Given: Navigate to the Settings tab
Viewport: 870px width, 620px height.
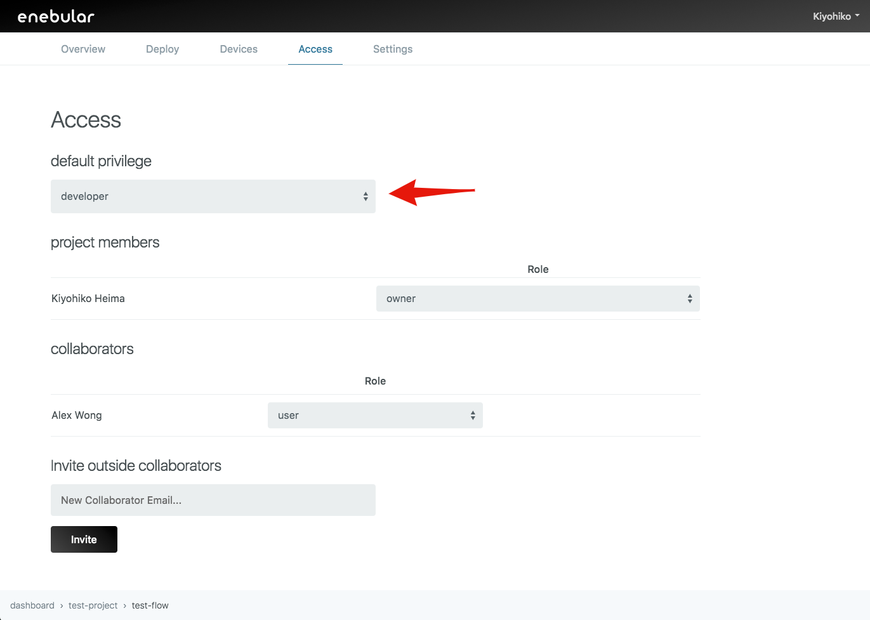Looking at the screenshot, I should tap(393, 49).
